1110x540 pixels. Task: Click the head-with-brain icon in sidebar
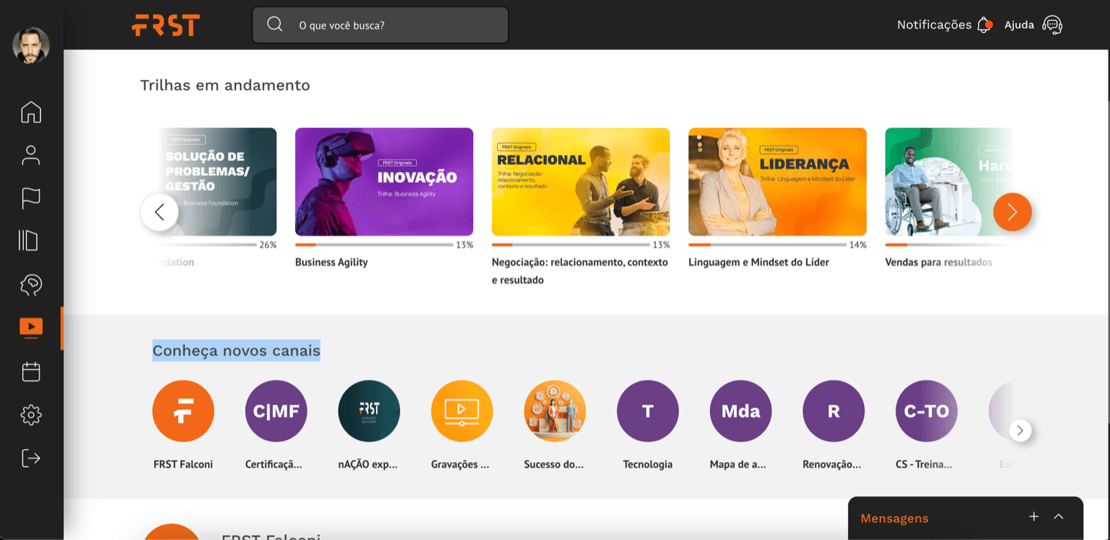(31, 285)
